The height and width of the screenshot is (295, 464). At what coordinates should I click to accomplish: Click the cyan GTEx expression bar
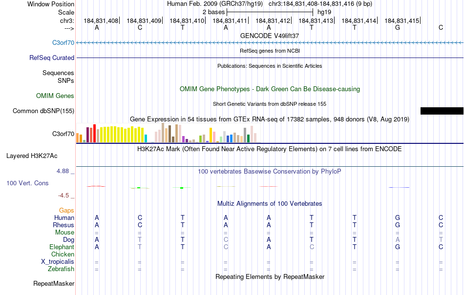point(146,138)
